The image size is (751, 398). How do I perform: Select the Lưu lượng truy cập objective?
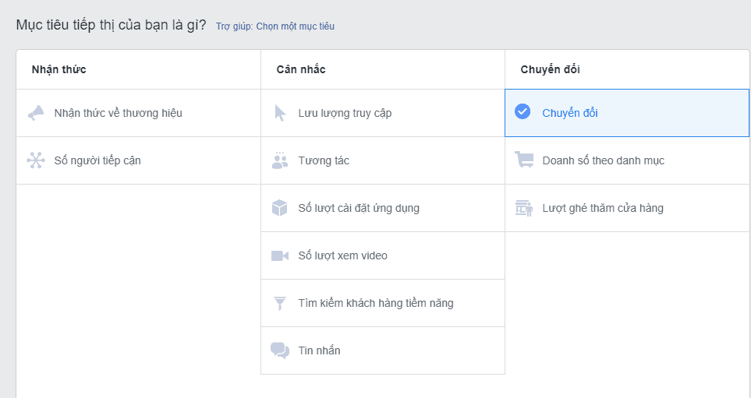[x=383, y=113]
